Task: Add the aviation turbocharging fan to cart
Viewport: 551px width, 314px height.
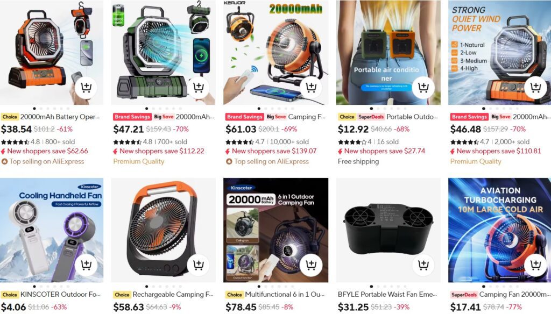Action: 535,265
